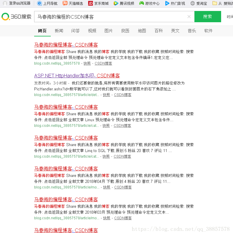Screen dimensions: 233x235
Task: Switch to the 图片 tab
Action: 109,31
